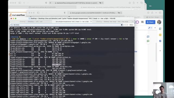Suggest edits from the Docs margin icon
The width and height of the screenshot is (174, 98).
tap(148, 41)
